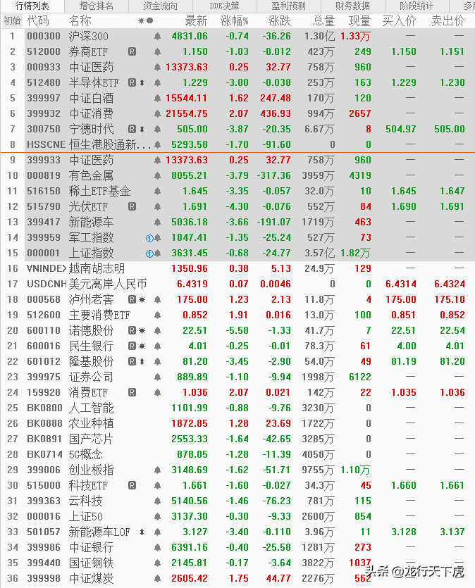Sort by 涨跌 column header
This screenshot has width=475, height=588.
(x=280, y=20)
